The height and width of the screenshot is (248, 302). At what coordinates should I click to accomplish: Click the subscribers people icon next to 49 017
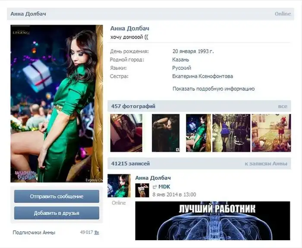(97, 232)
